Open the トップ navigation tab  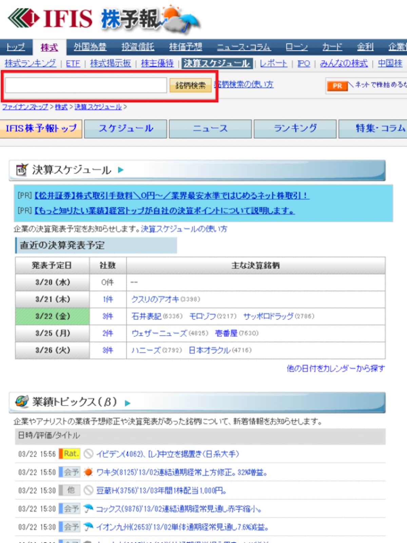(x=16, y=47)
